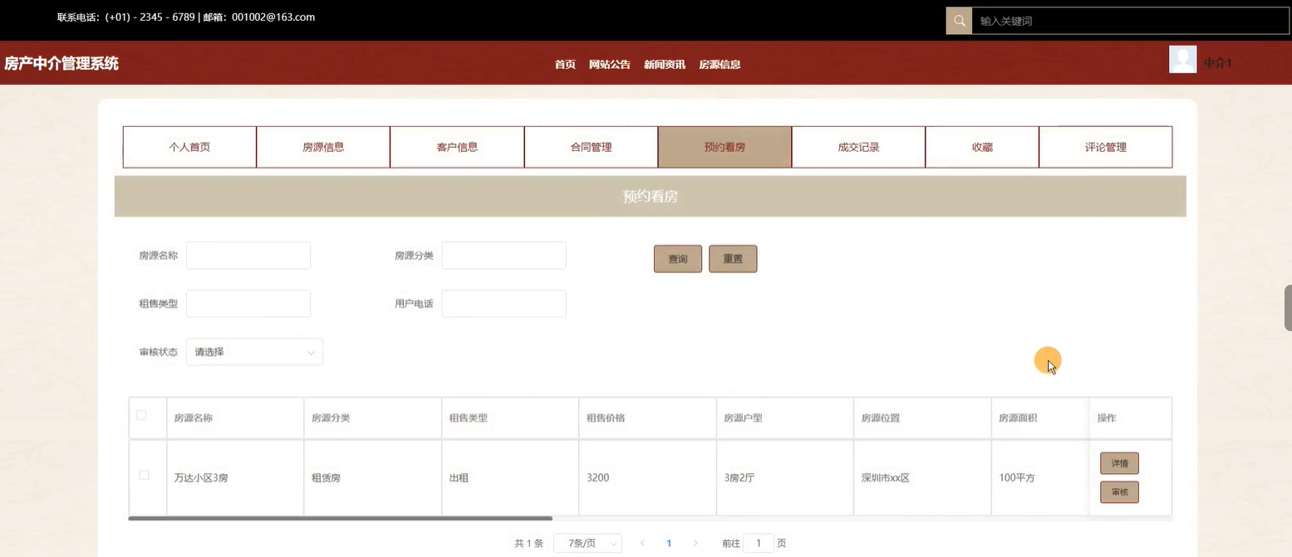The height and width of the screenshot is (557, 1292).
Task: Select the 预约看房 tab
Action: pyautogui.click(x=725, y=147)
